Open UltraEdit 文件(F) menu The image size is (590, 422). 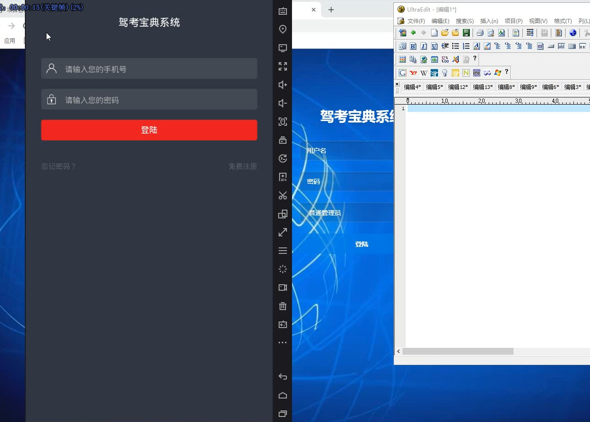point(416,21)
